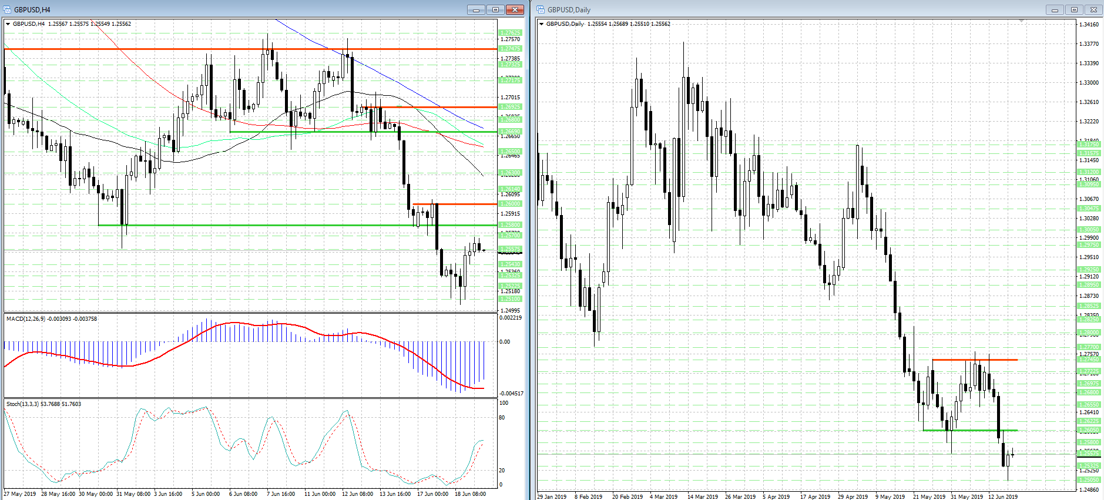Close the GBPUSD,Daily chart window

pyautogui.click(x=1093, y=9)
